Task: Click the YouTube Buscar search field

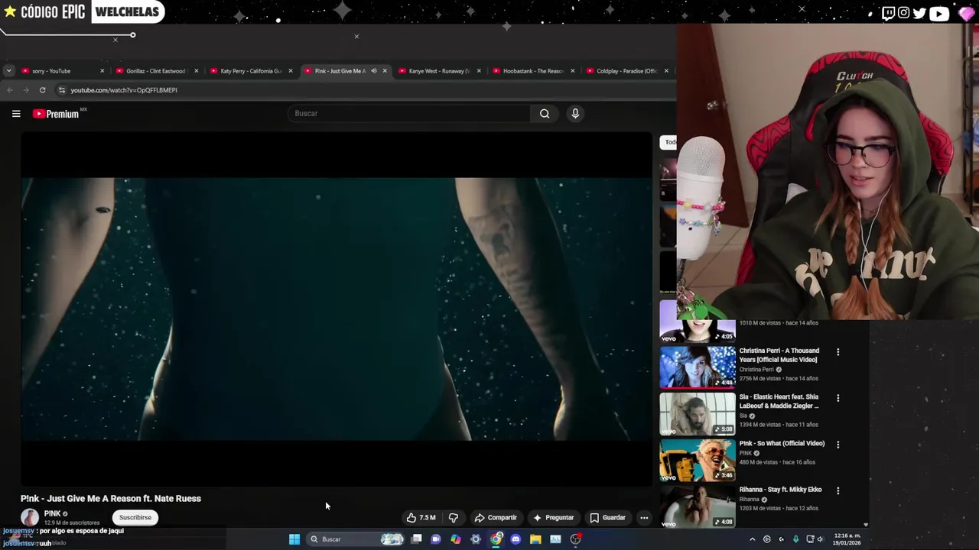Action: click(409, 114)
